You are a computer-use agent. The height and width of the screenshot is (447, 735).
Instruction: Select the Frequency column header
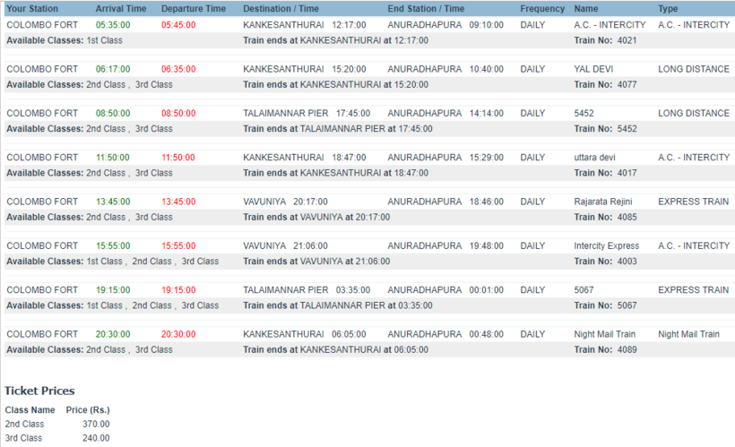pos(542,9)
